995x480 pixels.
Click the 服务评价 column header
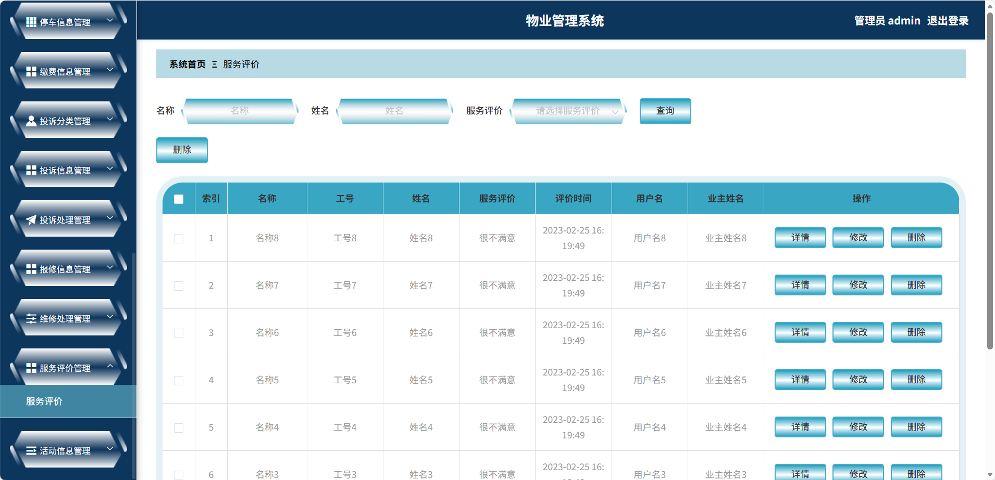coord(497,199)
